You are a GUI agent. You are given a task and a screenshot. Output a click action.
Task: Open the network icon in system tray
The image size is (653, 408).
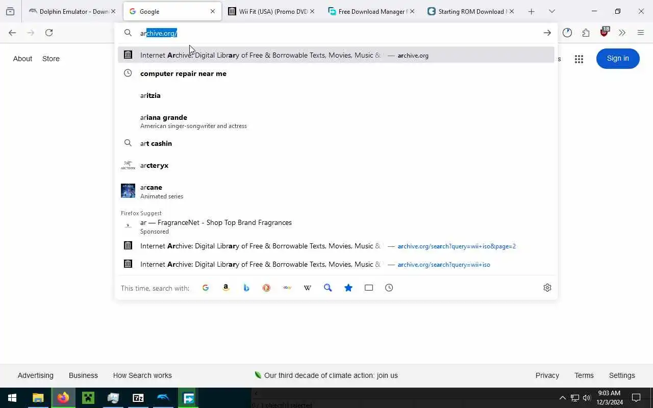coord(574,398)
